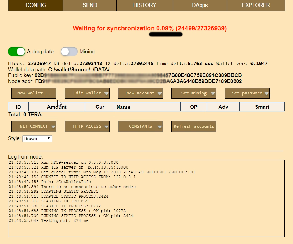Click inside the node log text area

coord(146,198)
